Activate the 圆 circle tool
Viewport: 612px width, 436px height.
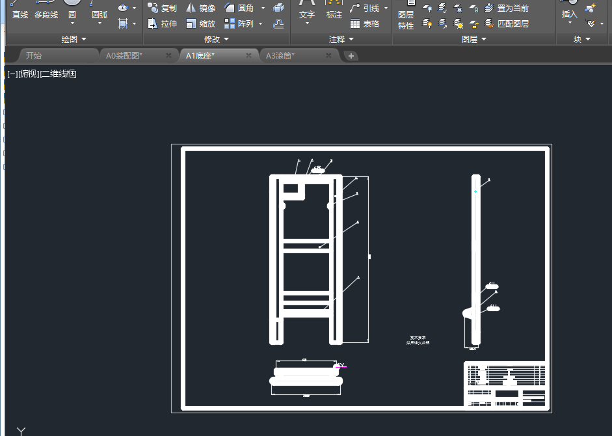click(x=72, y=8)
